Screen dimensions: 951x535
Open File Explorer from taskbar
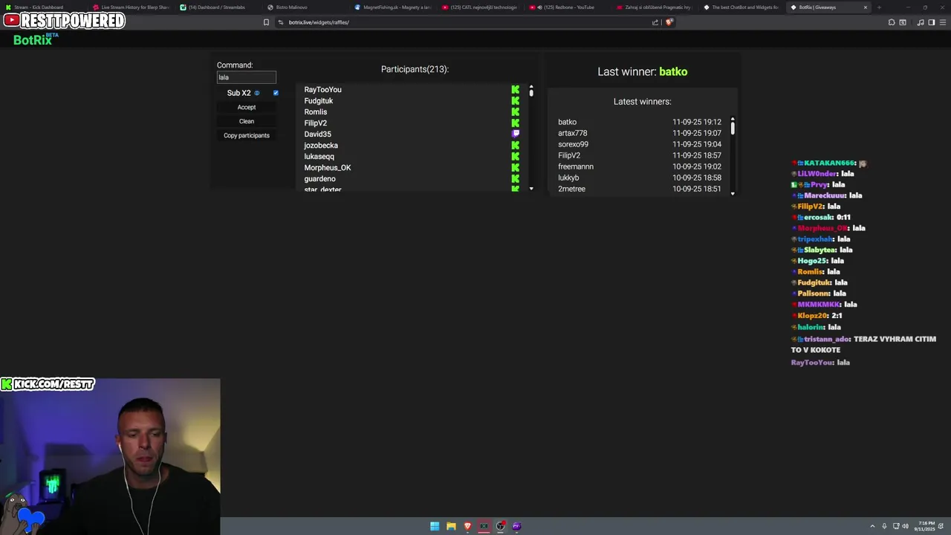[x=451, y=526]
